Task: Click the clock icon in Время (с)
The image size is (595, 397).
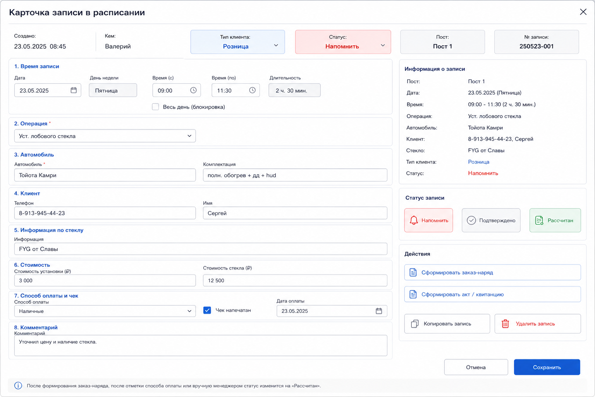Action: pyautogui.click(x=193, y=90)
